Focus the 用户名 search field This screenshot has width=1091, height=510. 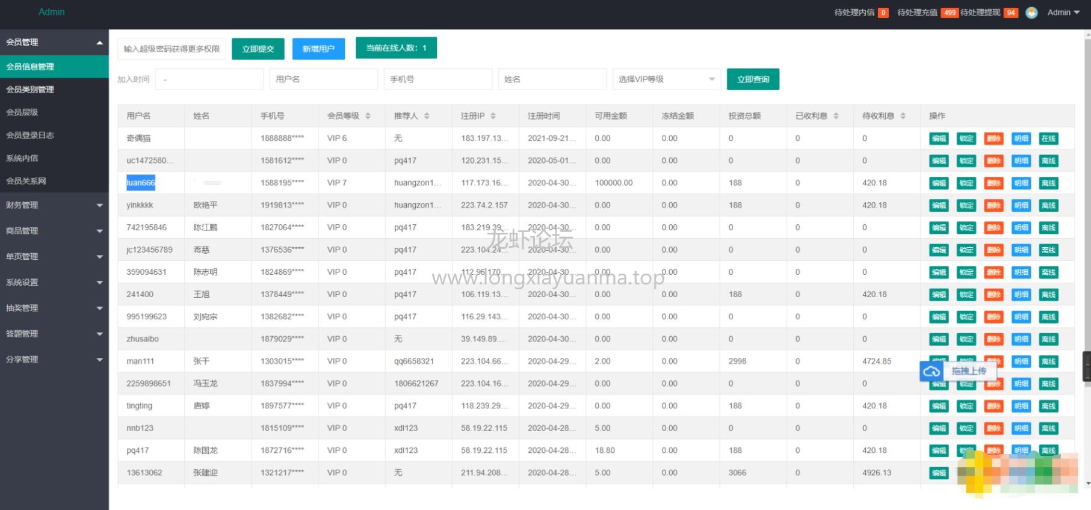324,79
